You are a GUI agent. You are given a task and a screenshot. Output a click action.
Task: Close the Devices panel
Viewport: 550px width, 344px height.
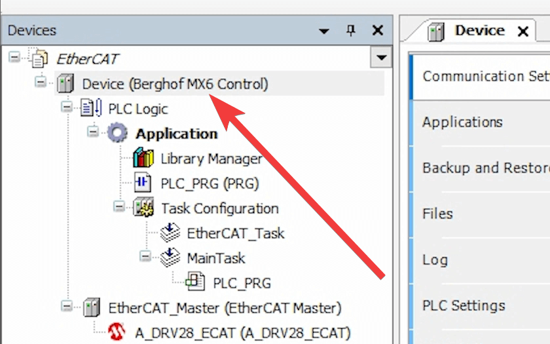click(x=378, y=31)
